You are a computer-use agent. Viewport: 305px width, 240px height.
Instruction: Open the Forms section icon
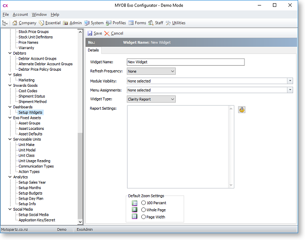tap(131, 23)
